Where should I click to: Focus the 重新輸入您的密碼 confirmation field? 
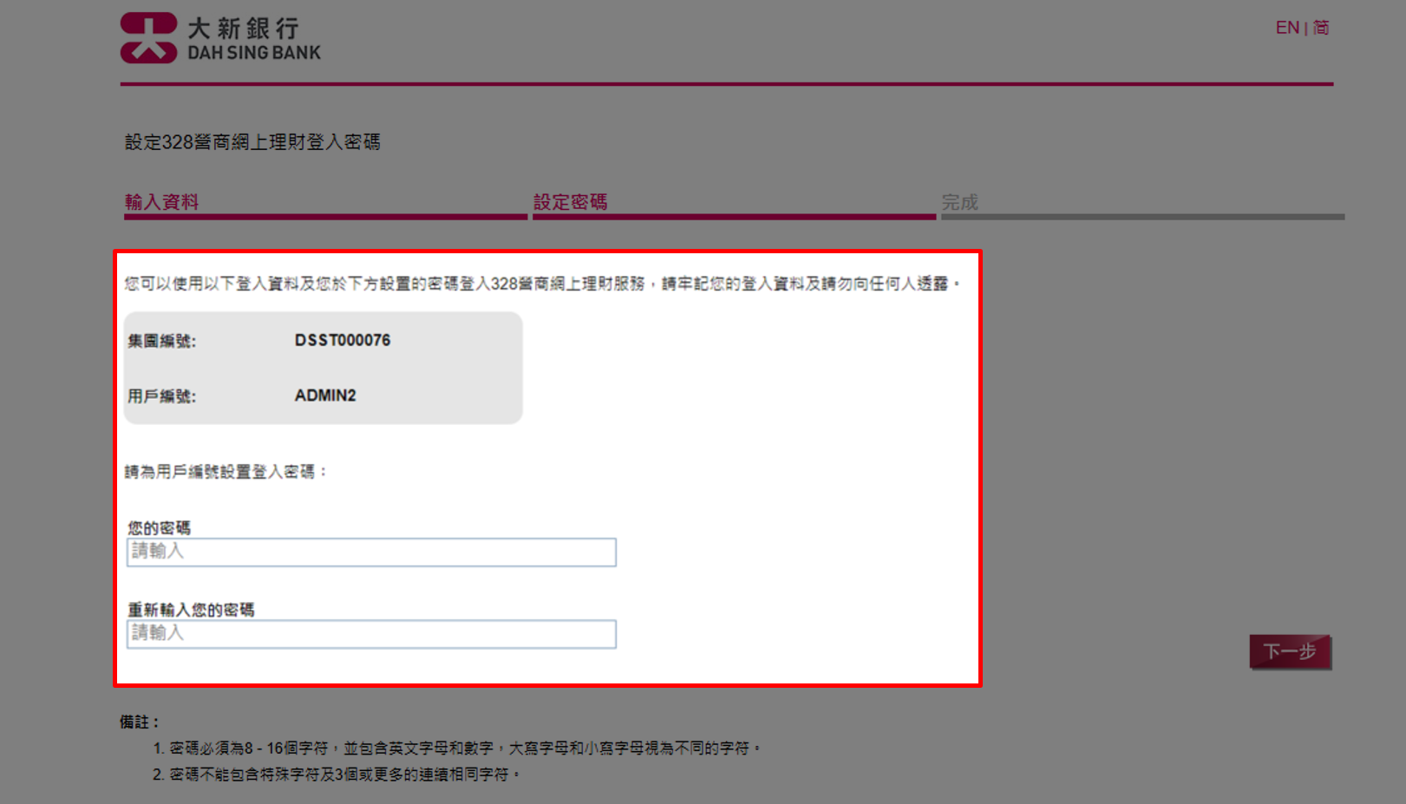pos(371,634)
